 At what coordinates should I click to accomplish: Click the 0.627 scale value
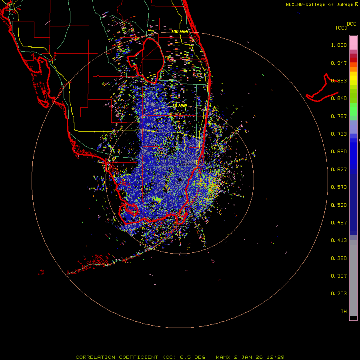(339, 170)
